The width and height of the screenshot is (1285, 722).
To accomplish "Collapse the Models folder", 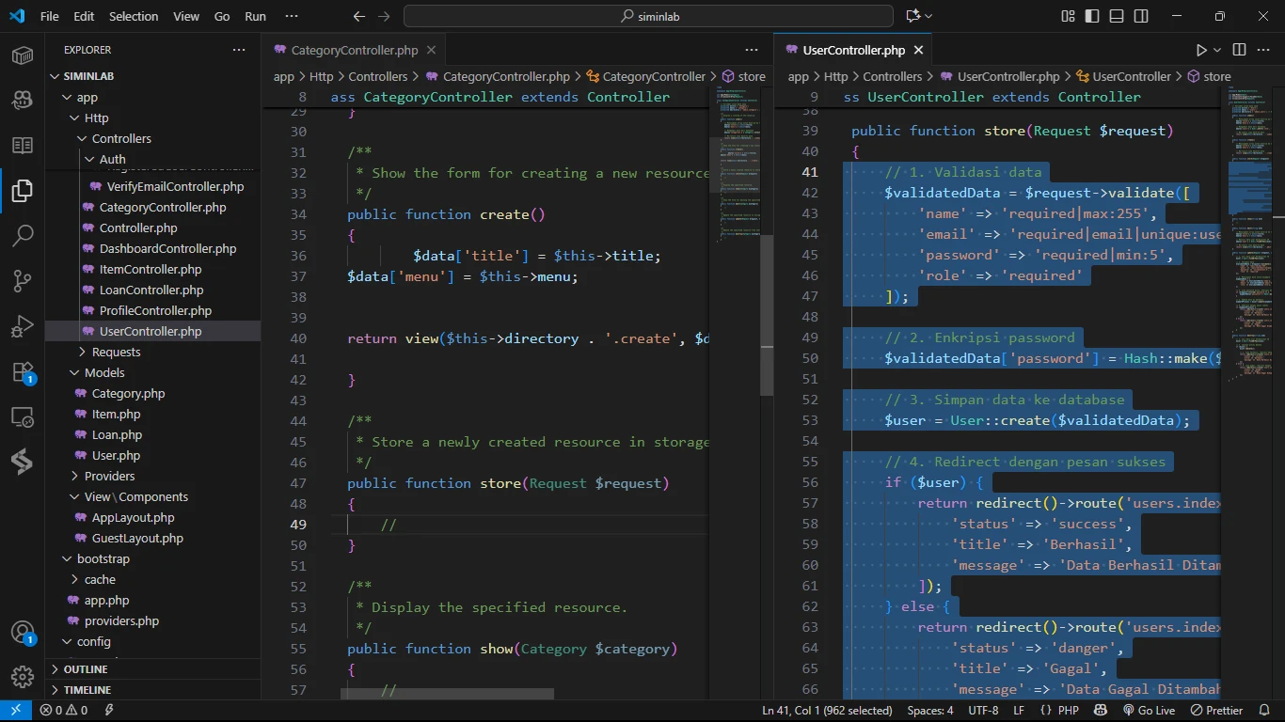I will click(x=104, y=372).
